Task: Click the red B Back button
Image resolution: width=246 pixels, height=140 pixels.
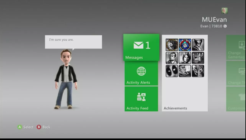Action: pyautogui.click(x=39, y=127)
